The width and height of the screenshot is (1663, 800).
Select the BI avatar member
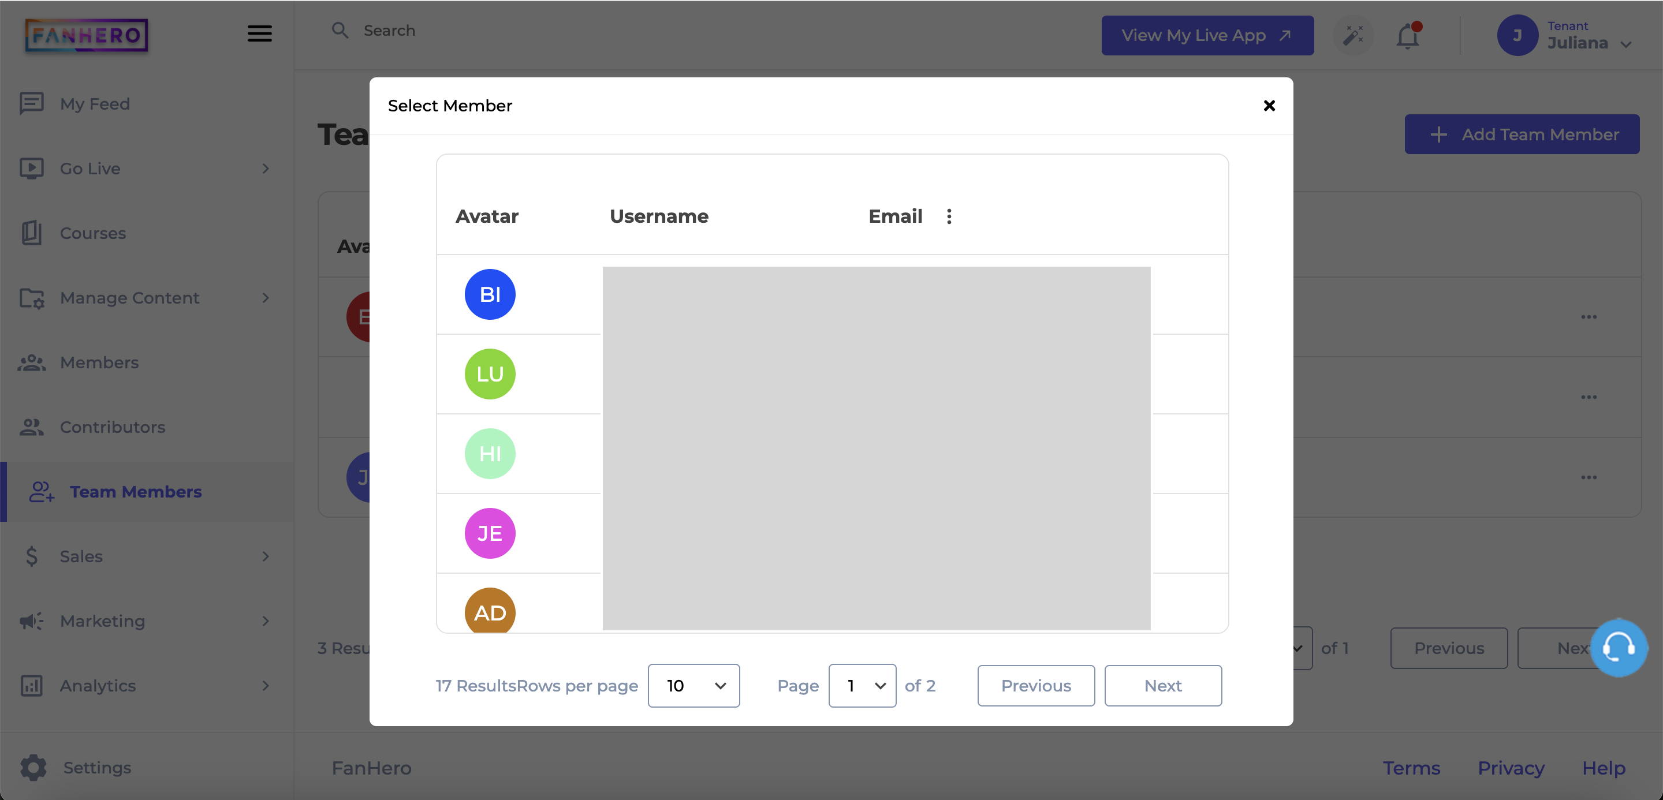click(490, 294)
